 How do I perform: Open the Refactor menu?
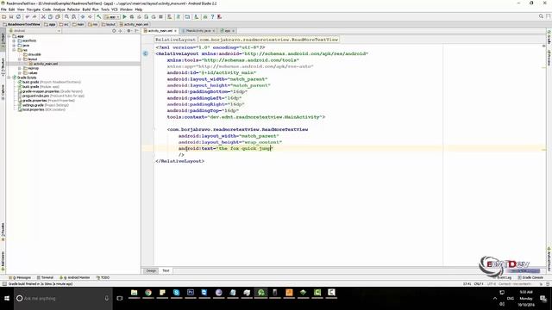(73, 9)
